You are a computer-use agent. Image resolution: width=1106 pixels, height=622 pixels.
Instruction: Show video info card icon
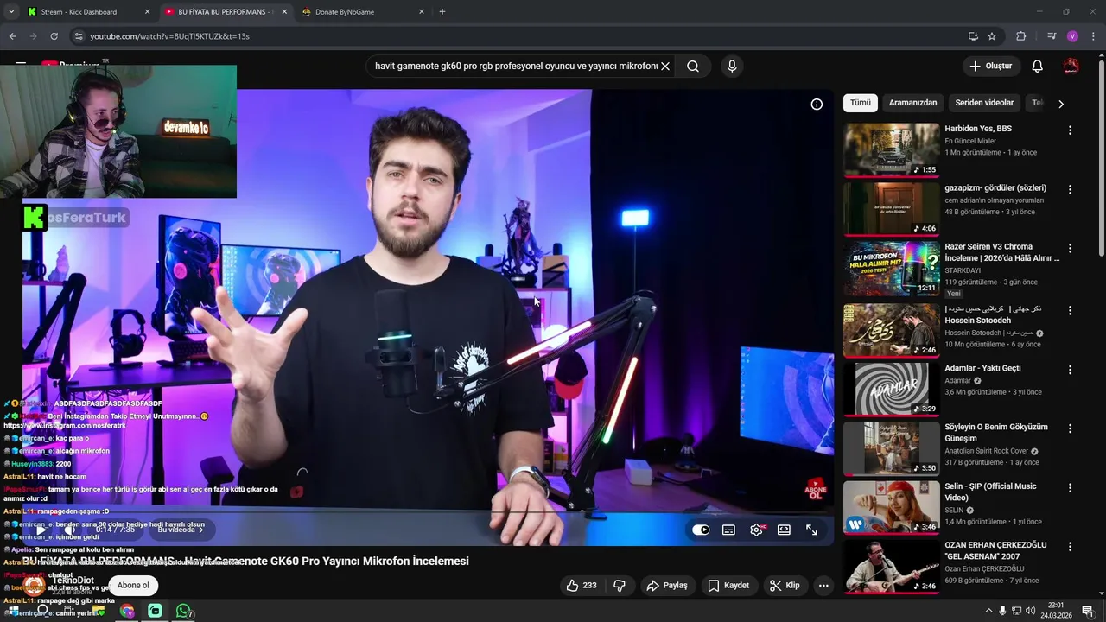point(817,105)
